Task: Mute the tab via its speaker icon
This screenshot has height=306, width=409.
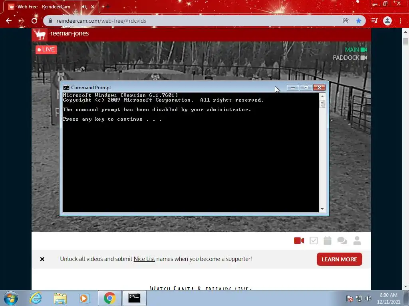Action: coord(84,7)
